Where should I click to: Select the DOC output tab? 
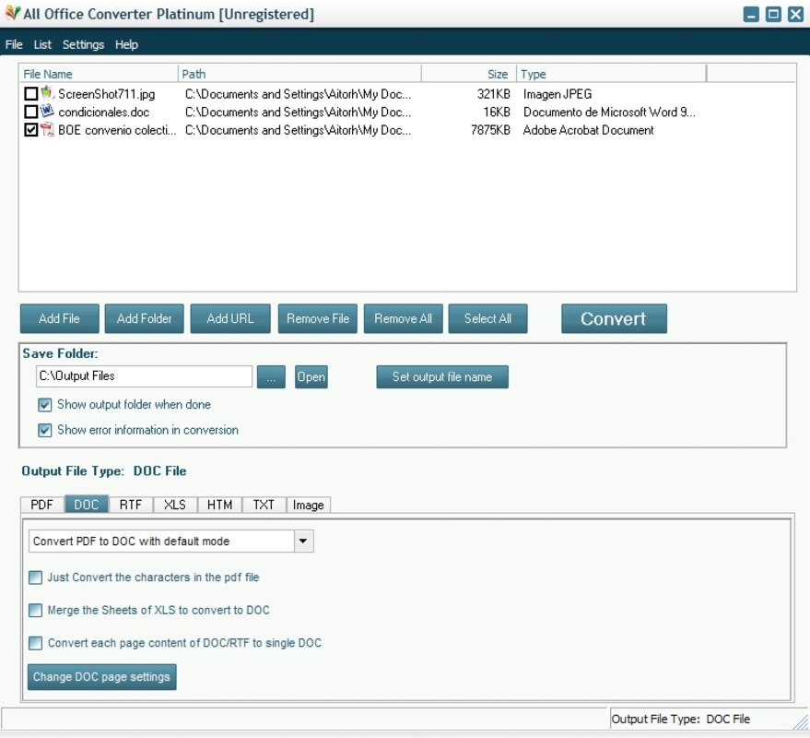pos(87,505)
